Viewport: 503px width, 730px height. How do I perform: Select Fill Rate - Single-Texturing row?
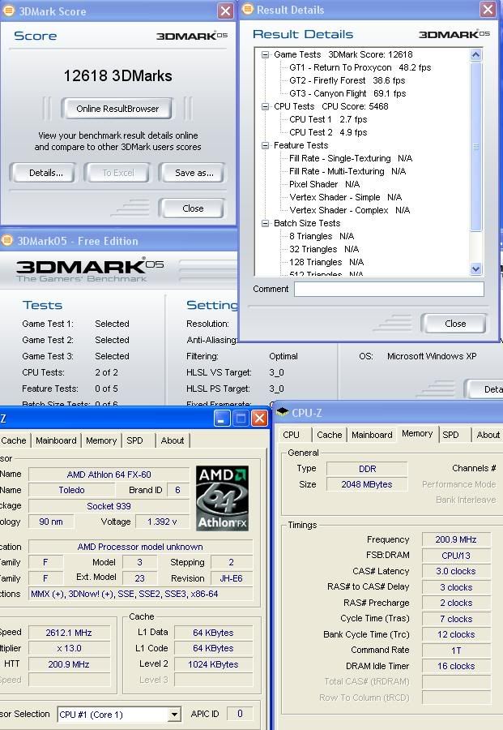pyautogui.click(x=351, y=159)
